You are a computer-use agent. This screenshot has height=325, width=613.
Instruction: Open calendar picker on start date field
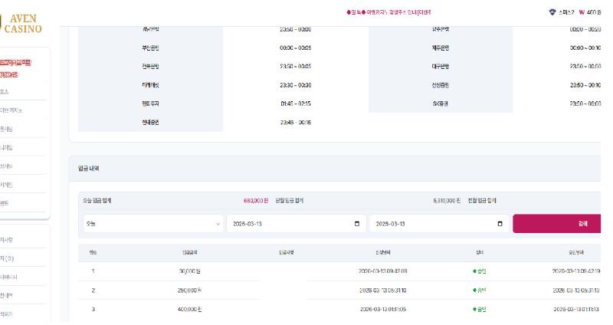tap(357, 224)
